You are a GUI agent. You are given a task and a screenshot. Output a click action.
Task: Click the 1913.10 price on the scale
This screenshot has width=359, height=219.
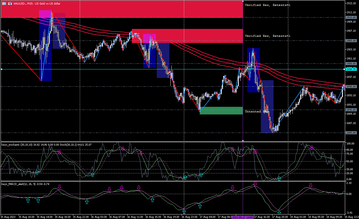(x=351, y=3)
